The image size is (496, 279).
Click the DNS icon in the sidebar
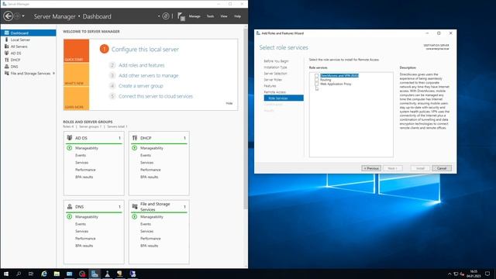(x=6, y=67)
